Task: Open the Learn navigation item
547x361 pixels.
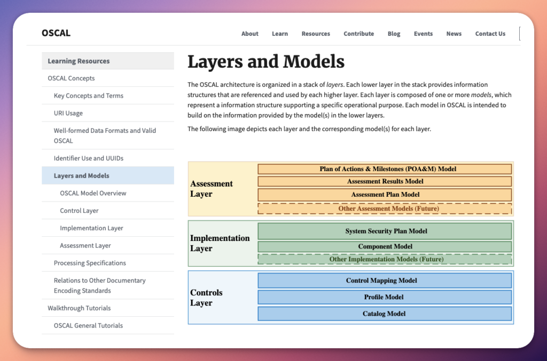Action: tap(279, 34)
